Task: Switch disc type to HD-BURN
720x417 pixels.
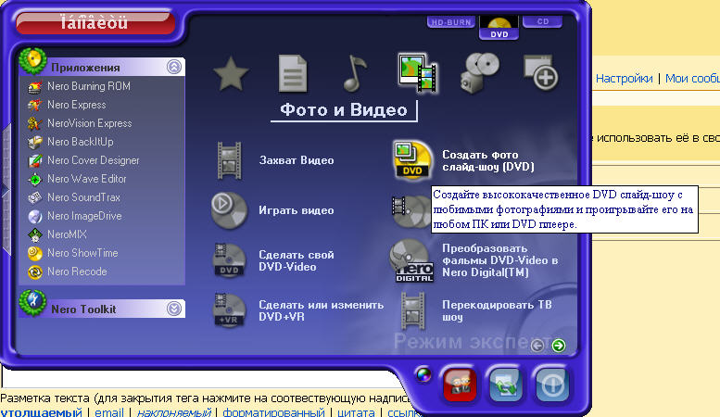Action: [x=449, y=21]
